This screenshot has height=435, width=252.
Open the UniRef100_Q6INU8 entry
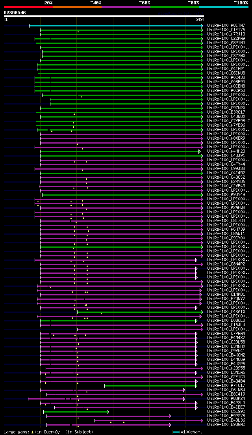tap(226, 73)
